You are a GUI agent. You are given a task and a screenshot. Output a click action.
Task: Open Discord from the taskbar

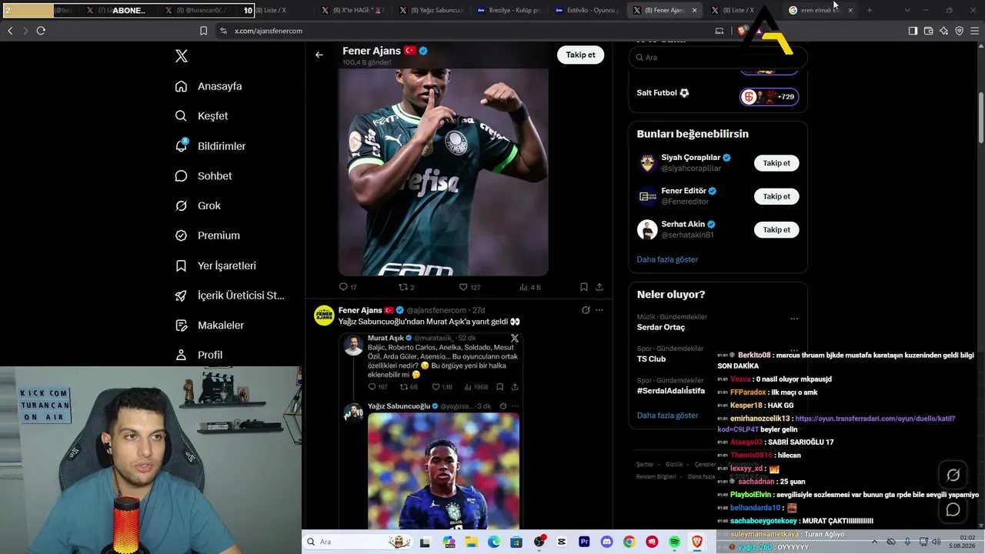[606, 542]
